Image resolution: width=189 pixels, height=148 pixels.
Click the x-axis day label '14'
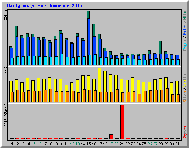(x=83, y=144)
